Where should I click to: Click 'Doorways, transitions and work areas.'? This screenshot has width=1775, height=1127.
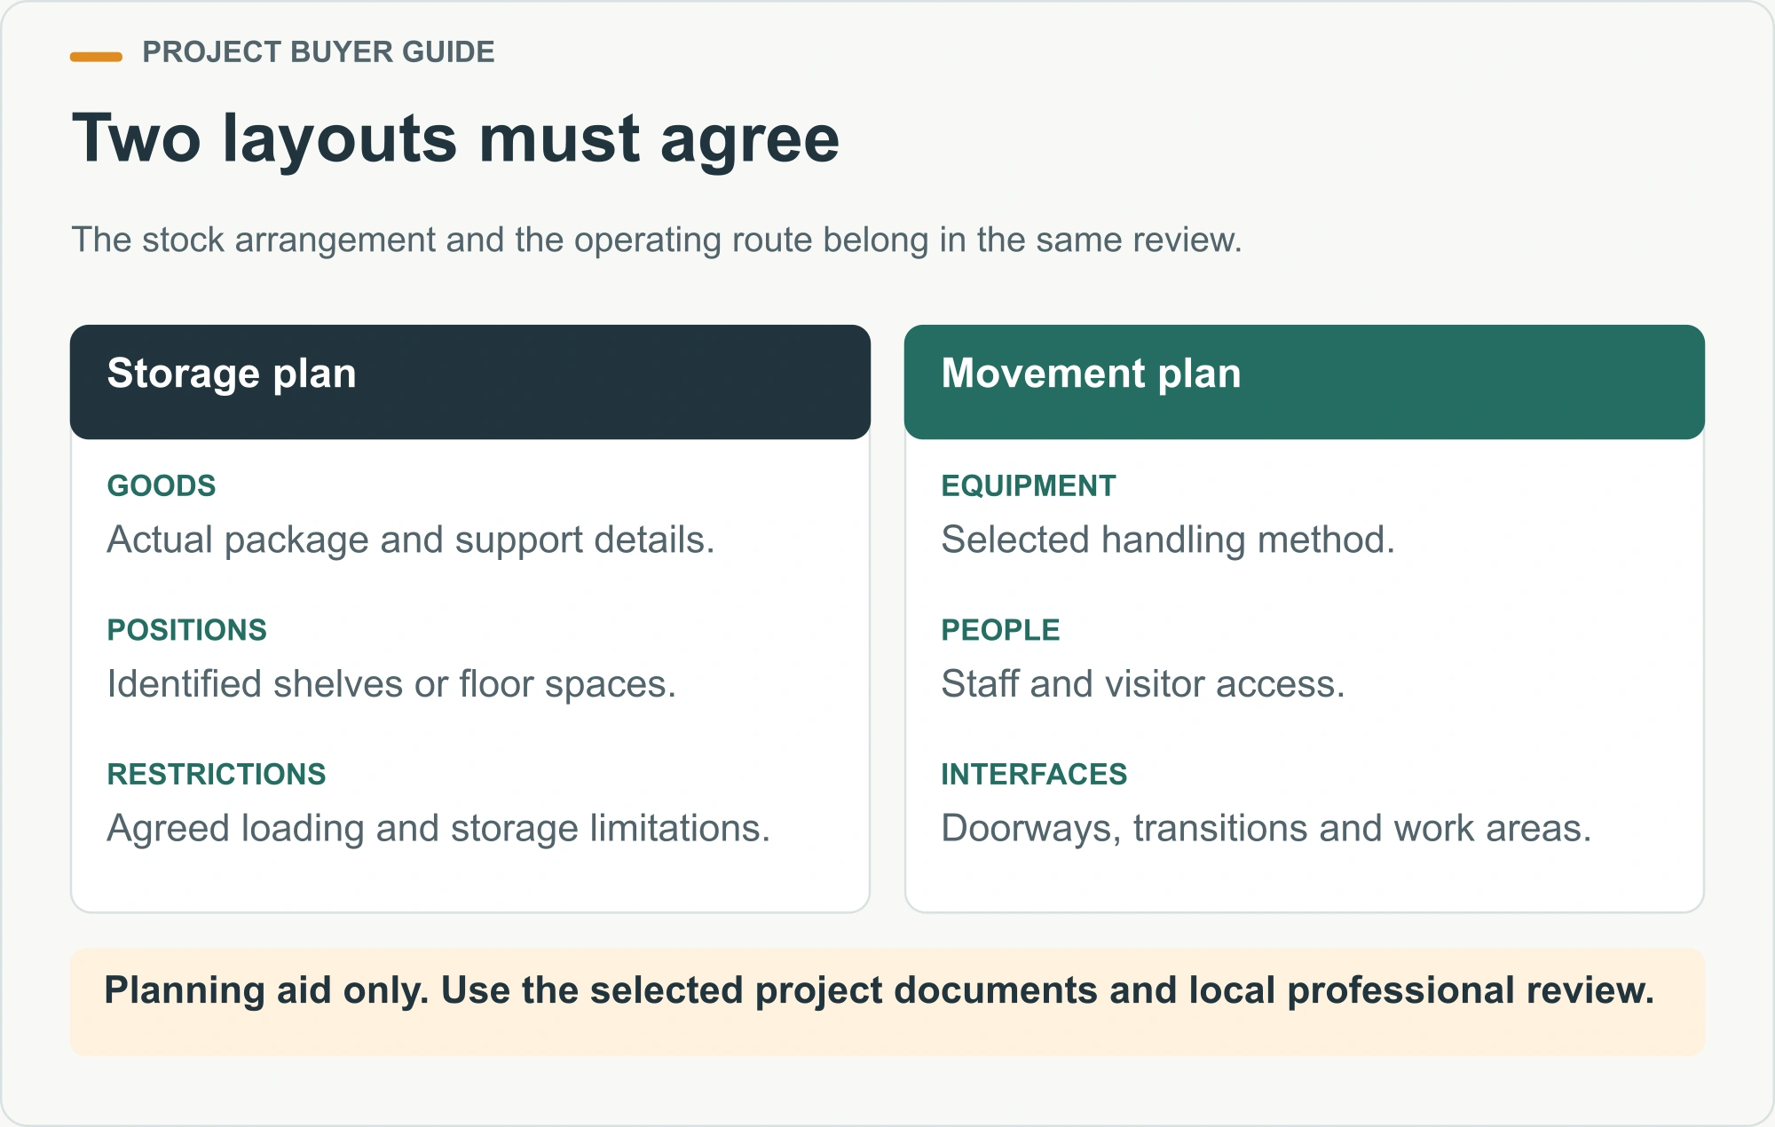click(x=1266, y=828)
